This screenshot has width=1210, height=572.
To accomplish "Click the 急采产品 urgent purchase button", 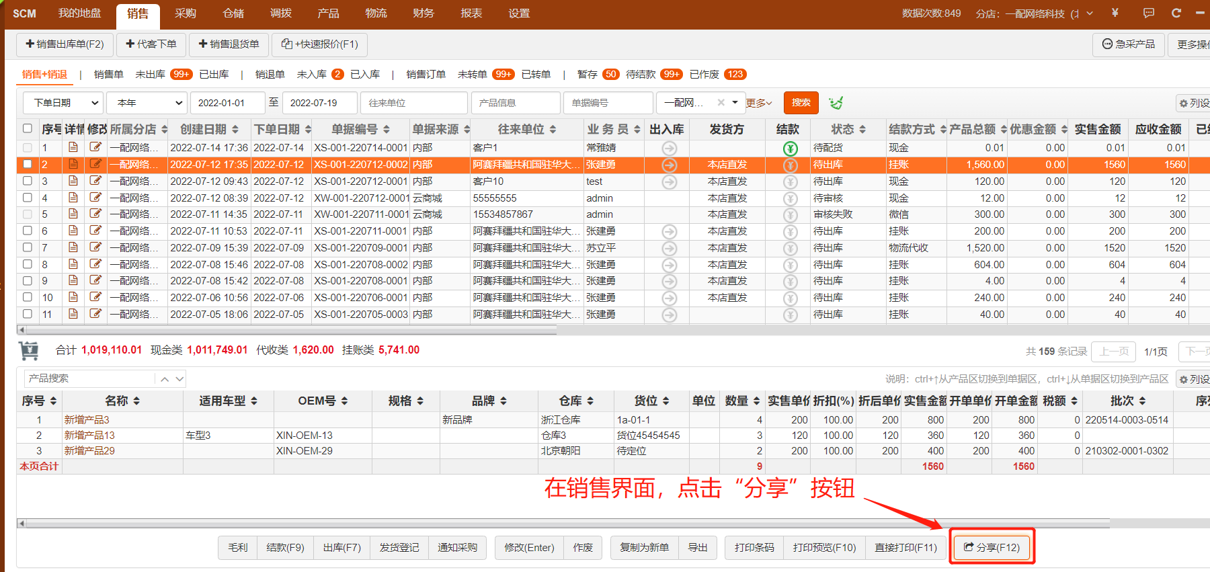I will (x=1129, y=44).
